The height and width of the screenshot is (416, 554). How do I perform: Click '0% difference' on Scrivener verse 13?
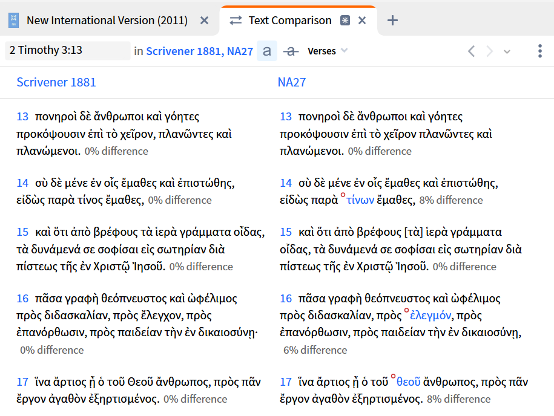click(x=116, y=151)
